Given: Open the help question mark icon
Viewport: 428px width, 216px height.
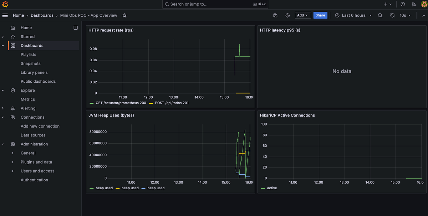Looking at the screenshot, I should [x=403, y=4].
